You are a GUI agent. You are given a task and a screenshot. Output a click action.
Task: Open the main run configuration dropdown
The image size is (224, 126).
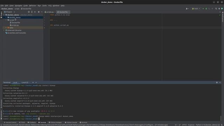pyautogui.click(x=196, y=9)
